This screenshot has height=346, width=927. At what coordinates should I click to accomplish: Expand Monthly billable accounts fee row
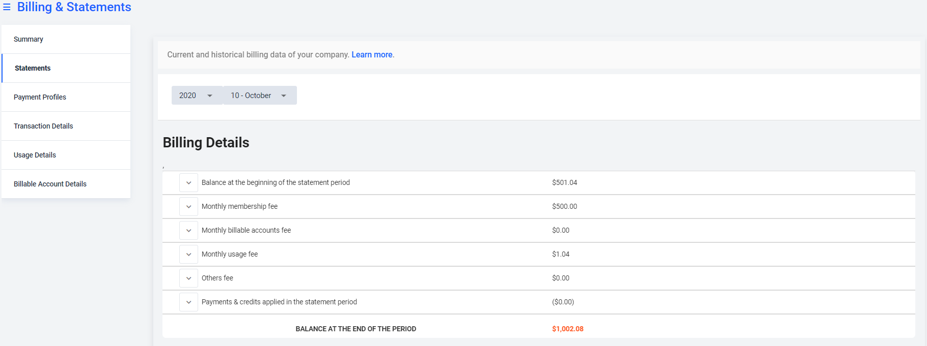188,231
